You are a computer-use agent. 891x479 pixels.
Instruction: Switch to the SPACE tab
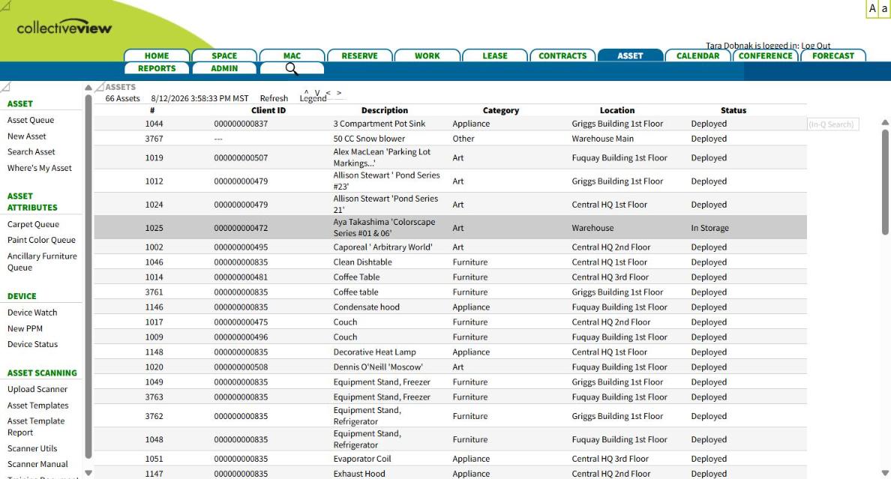point(224,55)
